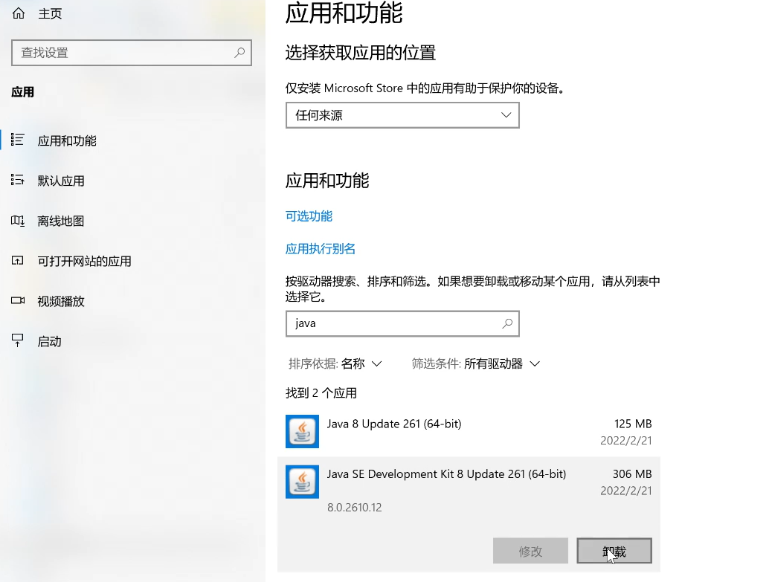Click the 选择获取应用的位置 heading
This screenshot has height=582, width=769.
tap(361, 53)
